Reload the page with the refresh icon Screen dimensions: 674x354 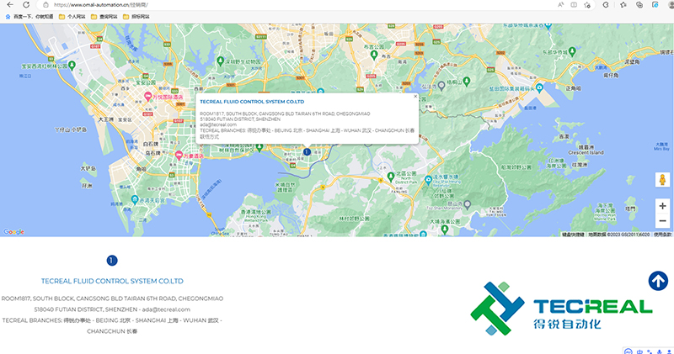coord(25,5)
